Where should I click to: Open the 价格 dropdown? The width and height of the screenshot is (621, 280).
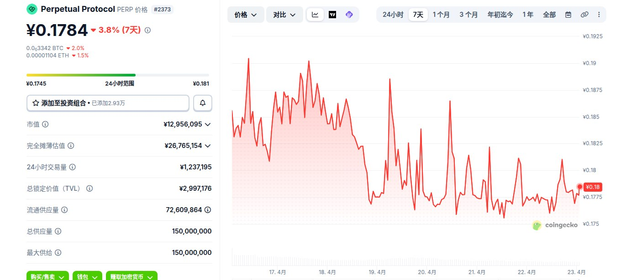[246, 15]
